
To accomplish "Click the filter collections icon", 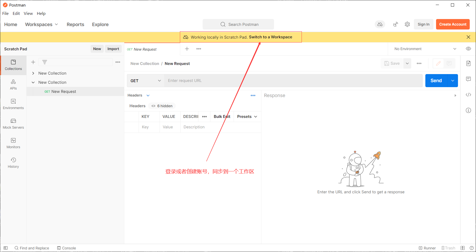I will [x=45, y=62].
